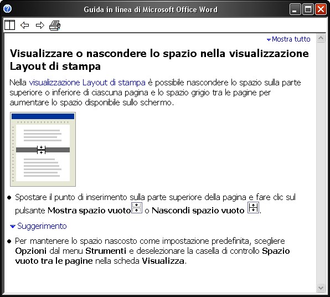Click the bold word Opzioni
This screenshot has width=330, height=297.
30,251
